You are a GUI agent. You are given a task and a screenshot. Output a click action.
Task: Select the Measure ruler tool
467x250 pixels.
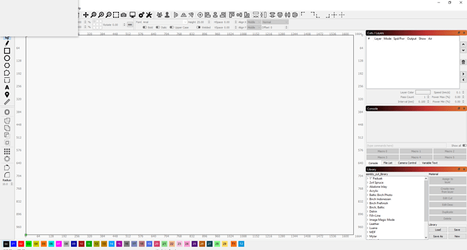[7, 102]
